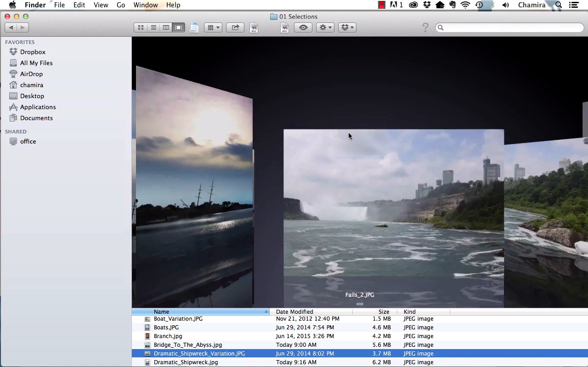588x367 pixels.
Task: Open the Dropbox toolbar dropdown
Action: tap(347, 28)
